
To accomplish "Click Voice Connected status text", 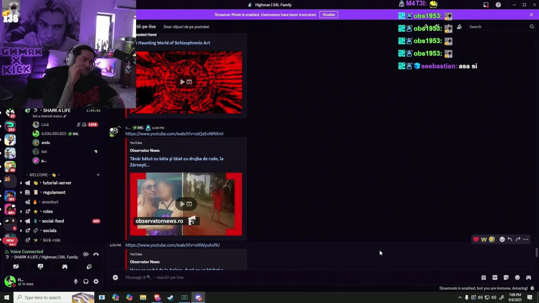I will tap(27, 252).
